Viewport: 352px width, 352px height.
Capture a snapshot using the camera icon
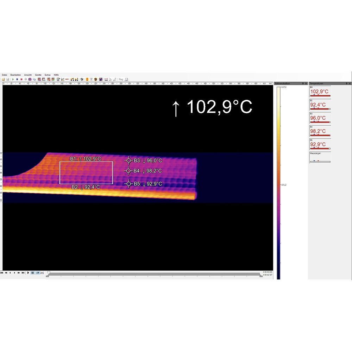[30, 80]
